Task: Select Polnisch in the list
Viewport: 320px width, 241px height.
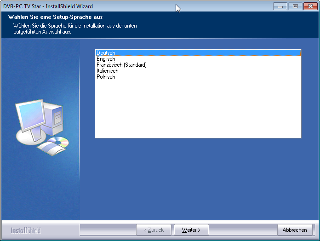Action: tap(198, 77)
